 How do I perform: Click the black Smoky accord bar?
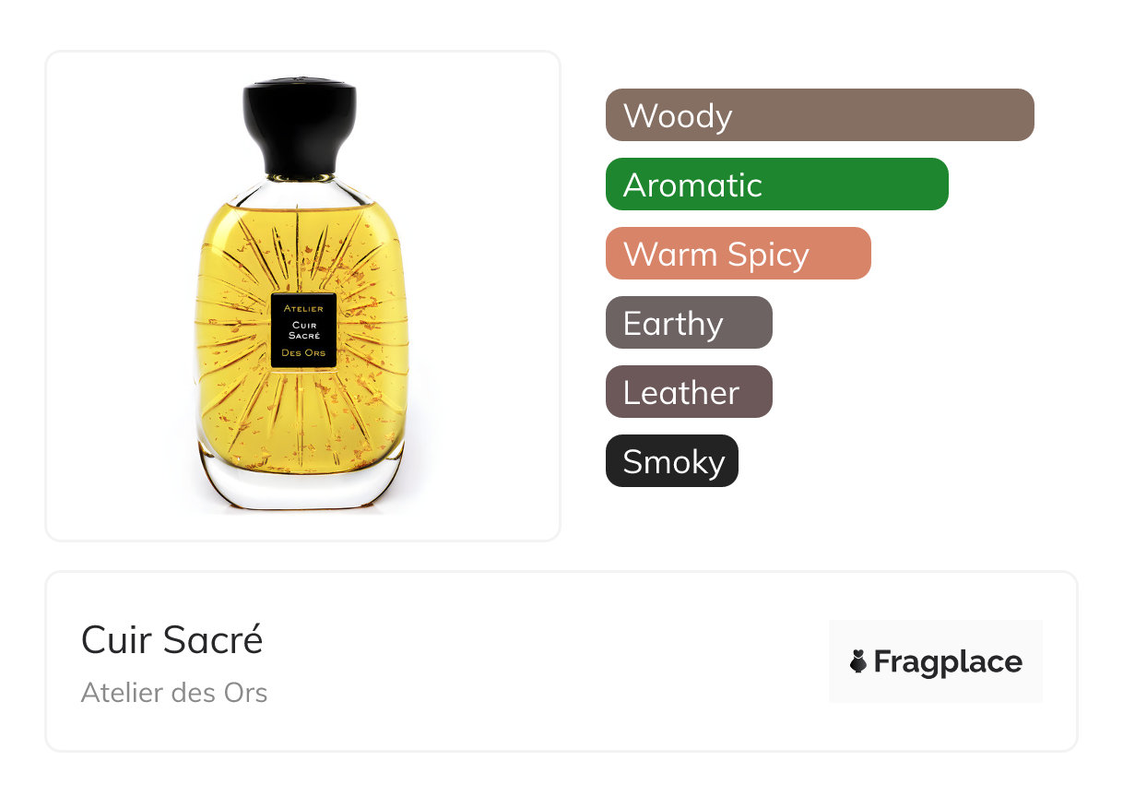[x=672, y=461]
